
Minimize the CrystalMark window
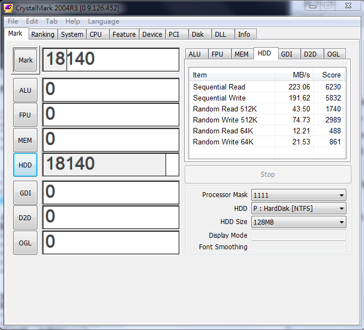(x=313, y=6)
